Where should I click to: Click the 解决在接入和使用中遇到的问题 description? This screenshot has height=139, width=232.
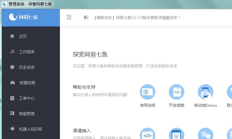[x=100, y=95]
